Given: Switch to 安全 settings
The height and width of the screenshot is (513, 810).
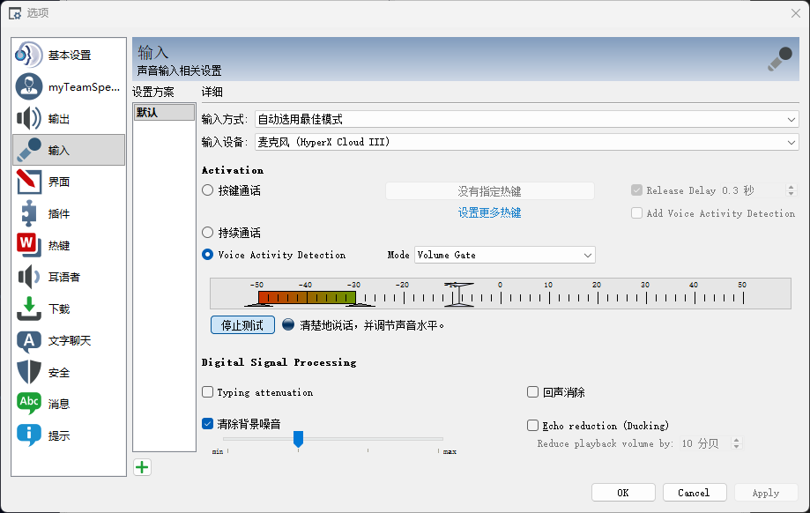Looking at the screenshot, I should [69, 373].
